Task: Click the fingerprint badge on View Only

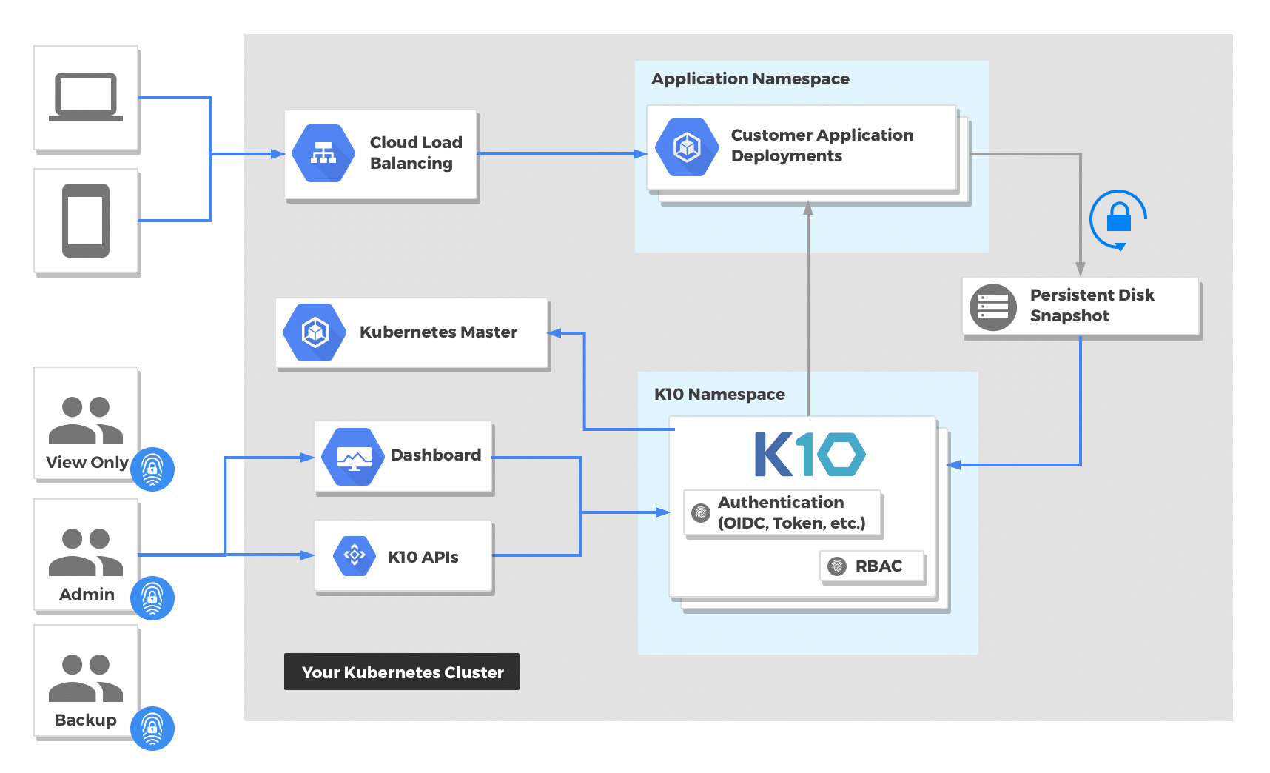Action: [x=152, y=469]
